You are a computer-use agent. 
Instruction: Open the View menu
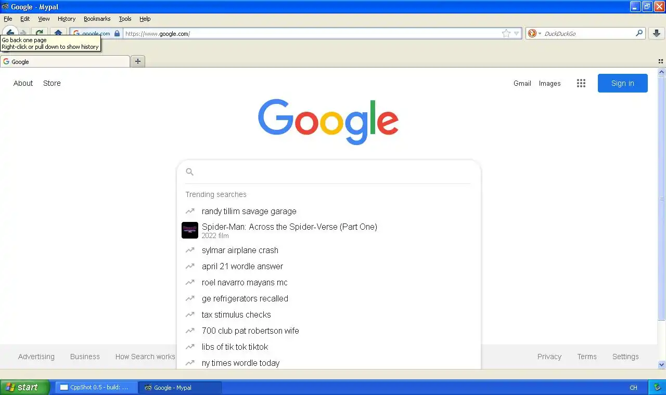pos(44,19)
